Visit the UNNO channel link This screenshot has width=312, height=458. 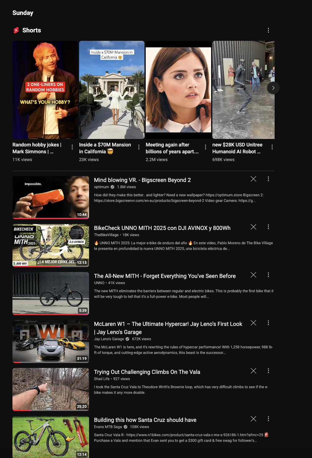coord(99,283)
